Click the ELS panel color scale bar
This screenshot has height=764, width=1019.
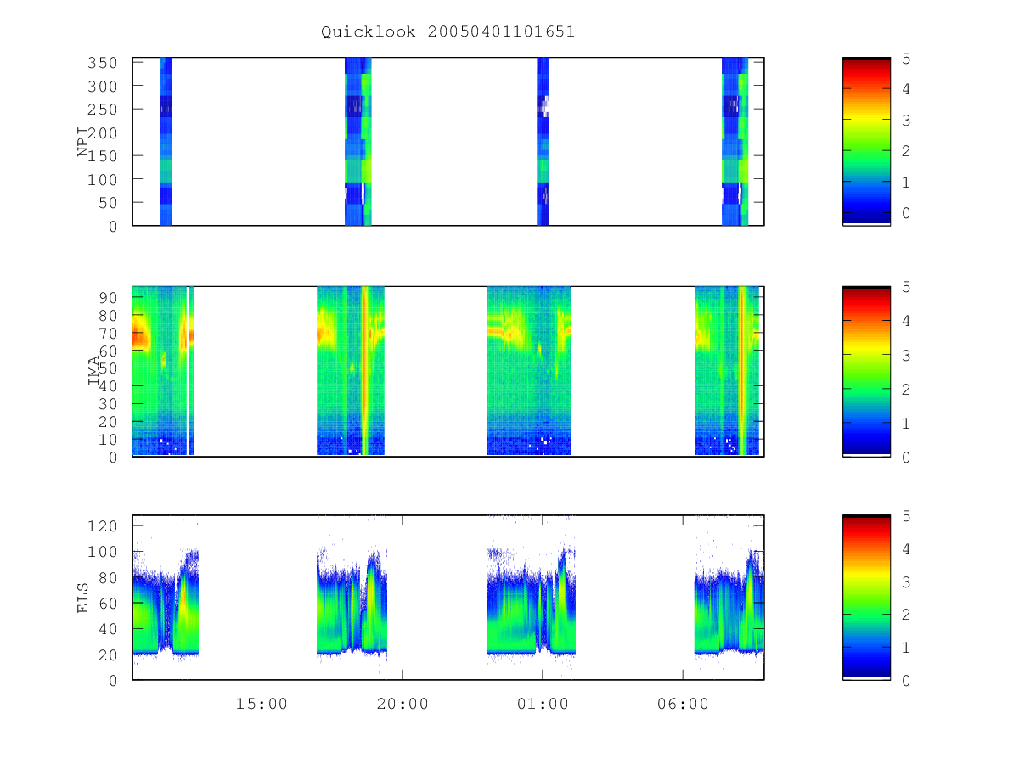point(866,598)
